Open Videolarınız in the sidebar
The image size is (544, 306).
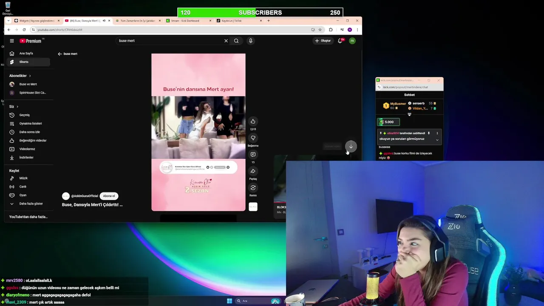29,149
